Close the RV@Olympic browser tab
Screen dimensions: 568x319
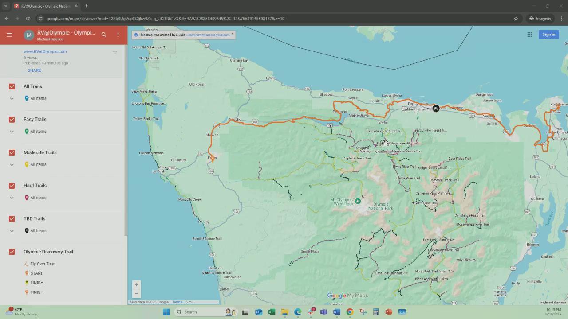point(75,6)
